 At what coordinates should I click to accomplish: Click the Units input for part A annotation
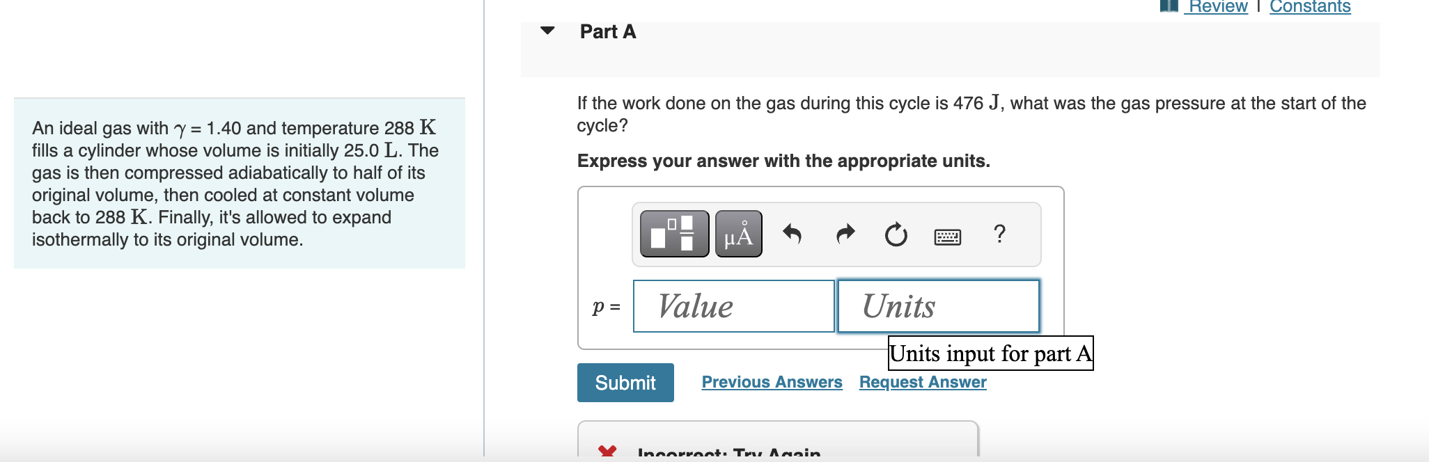[x=990, y=353]
